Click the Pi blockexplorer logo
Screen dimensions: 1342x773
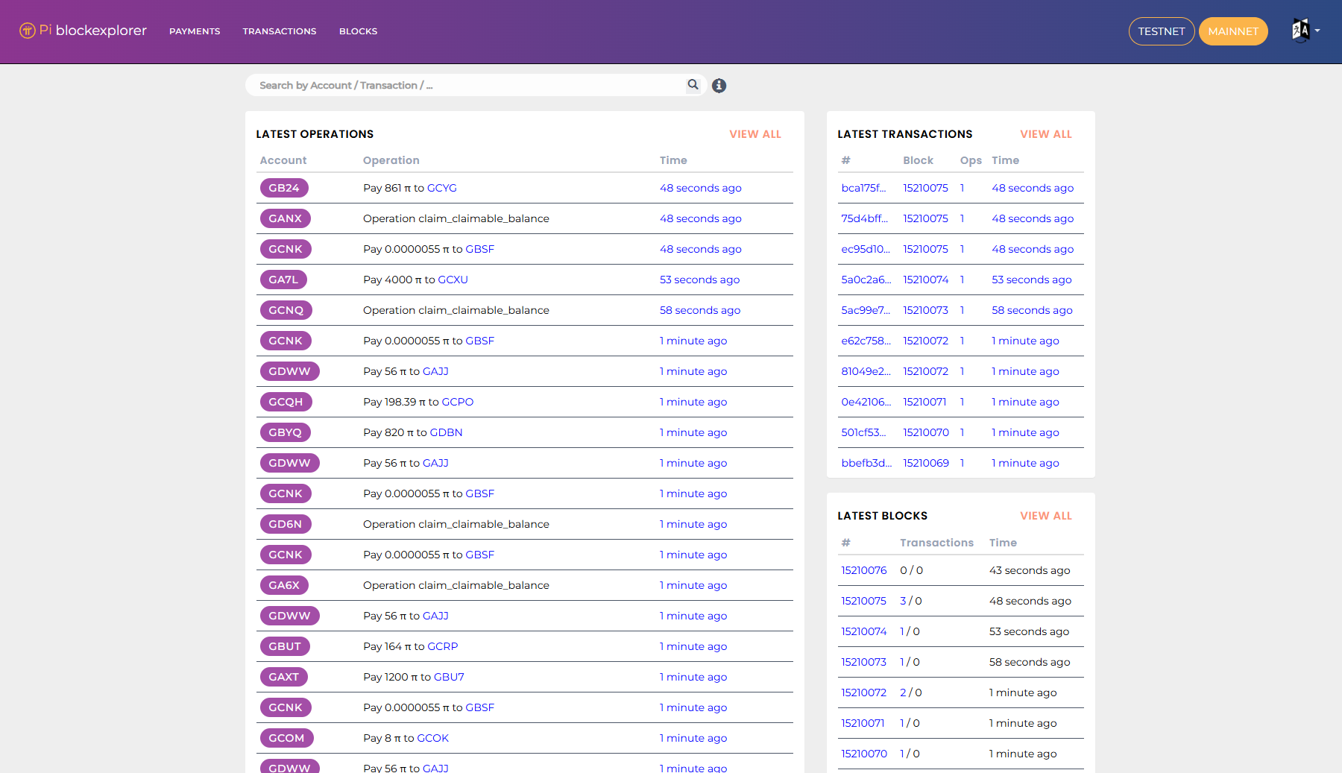pyautogui.click(x=83, y=31)
